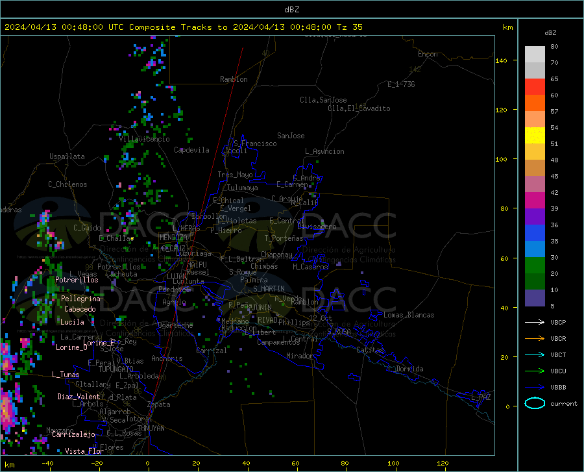
Task: Click the C_Chilenos map label
Action: (67, 184)
